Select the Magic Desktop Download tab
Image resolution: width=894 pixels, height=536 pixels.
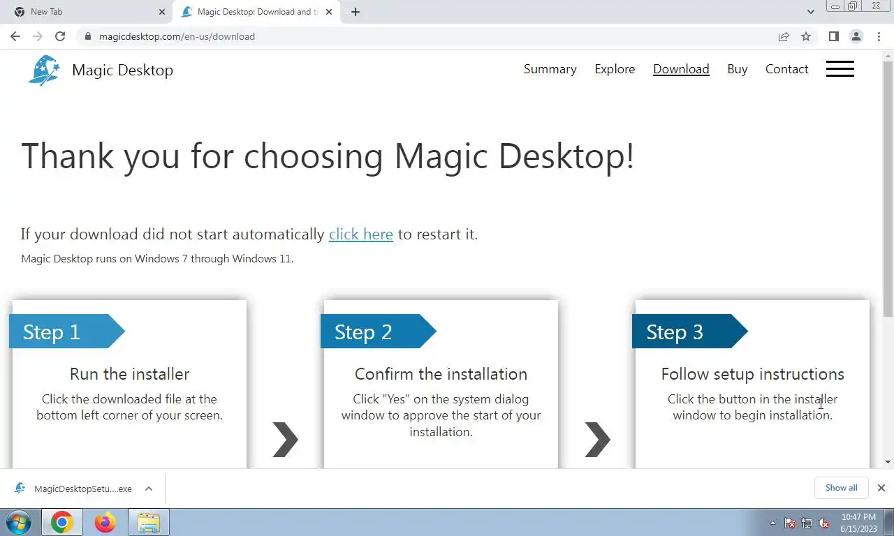256,12
